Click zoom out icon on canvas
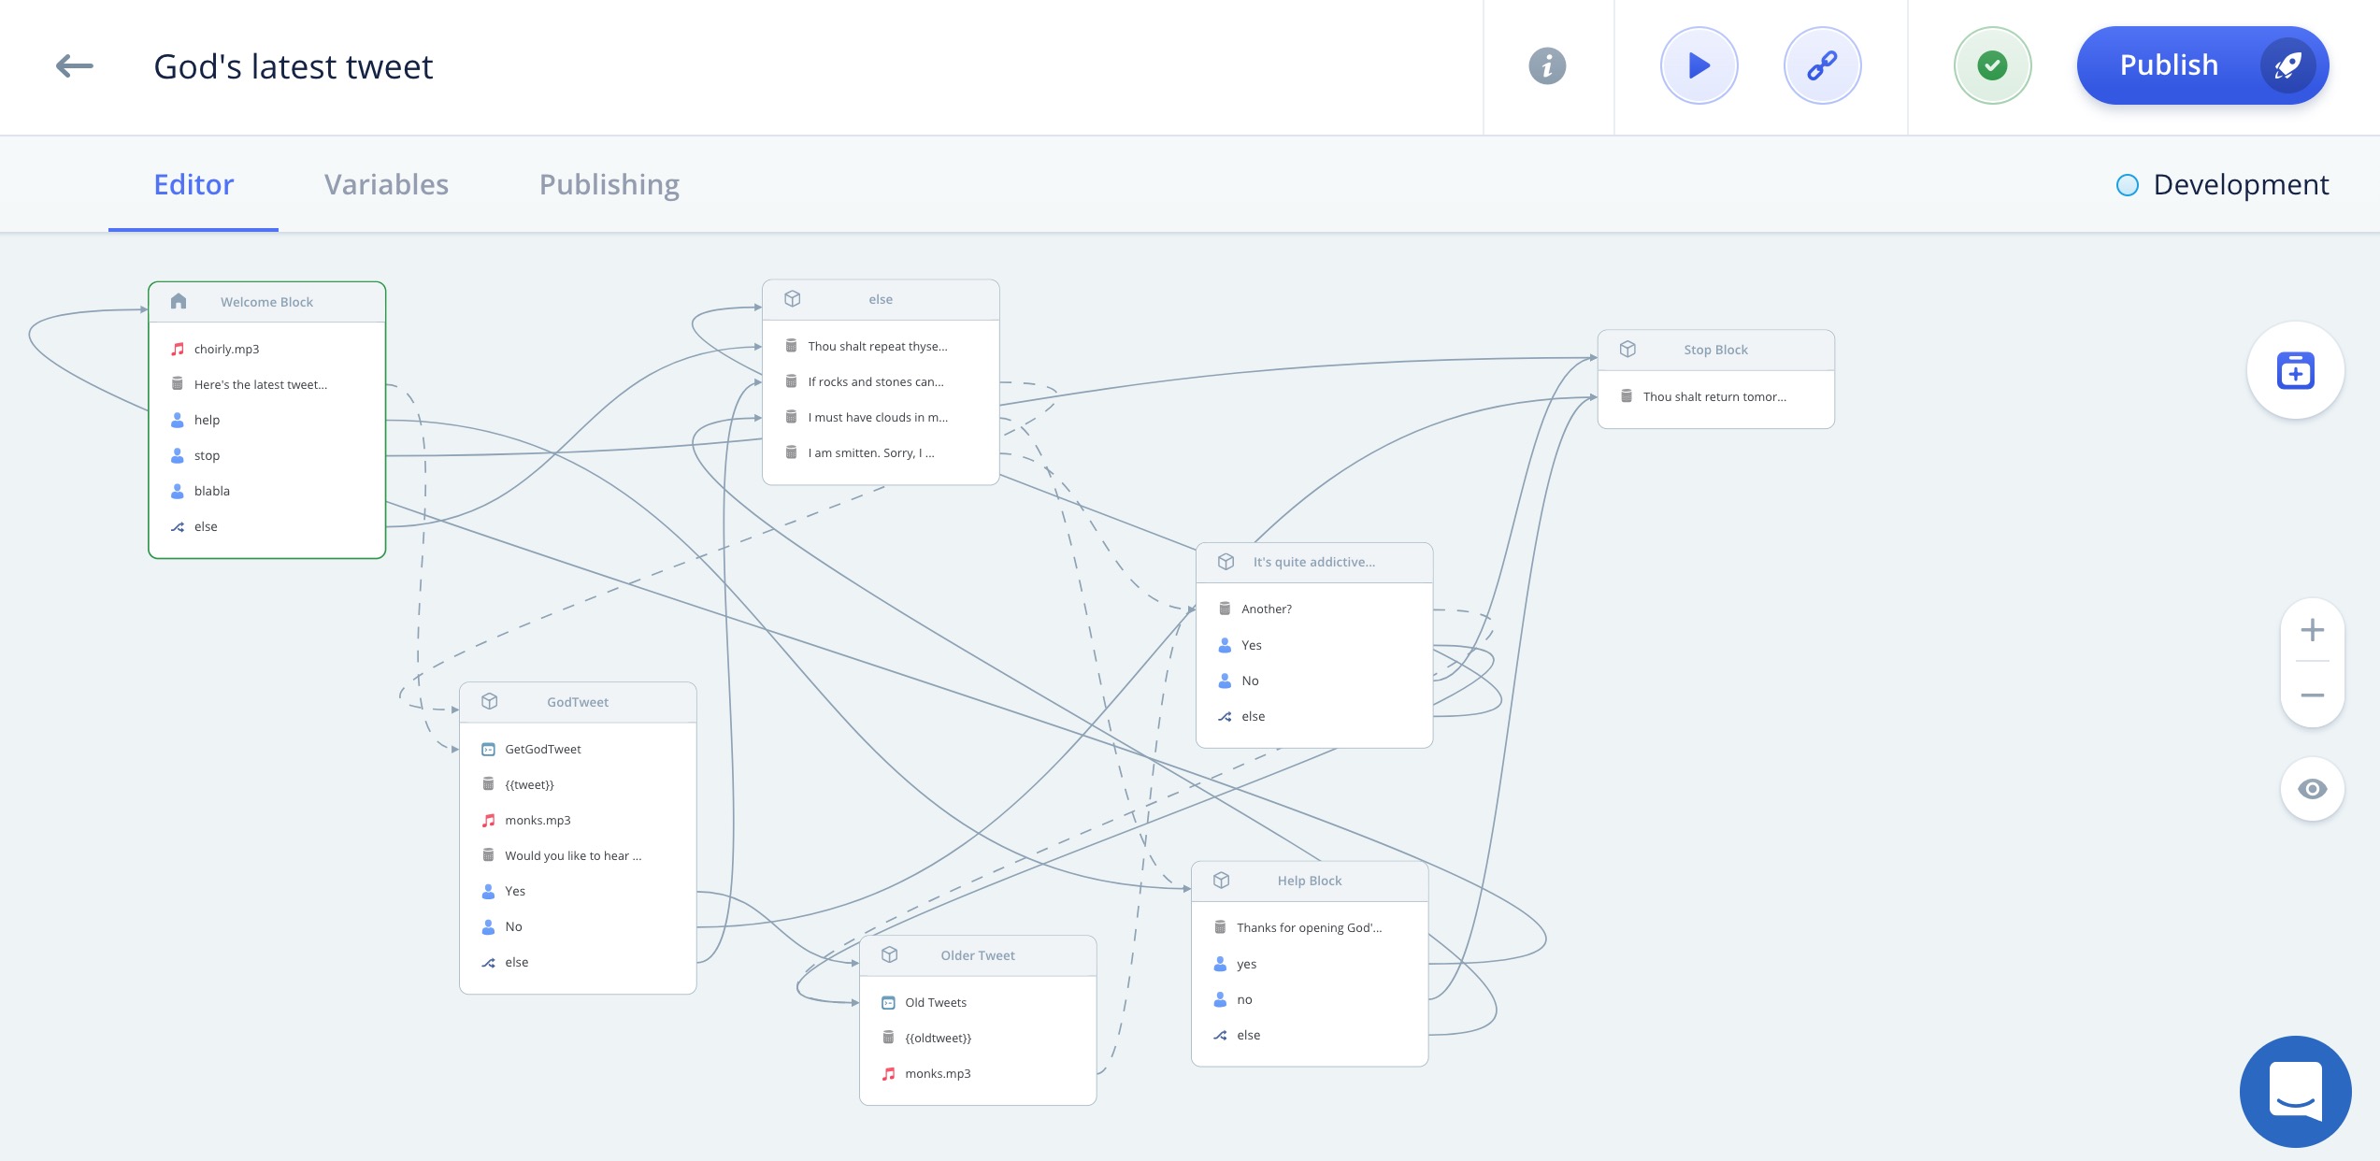This screenshot has width=2380, height=1161. pyautogui.click(x=2312, y=694)
